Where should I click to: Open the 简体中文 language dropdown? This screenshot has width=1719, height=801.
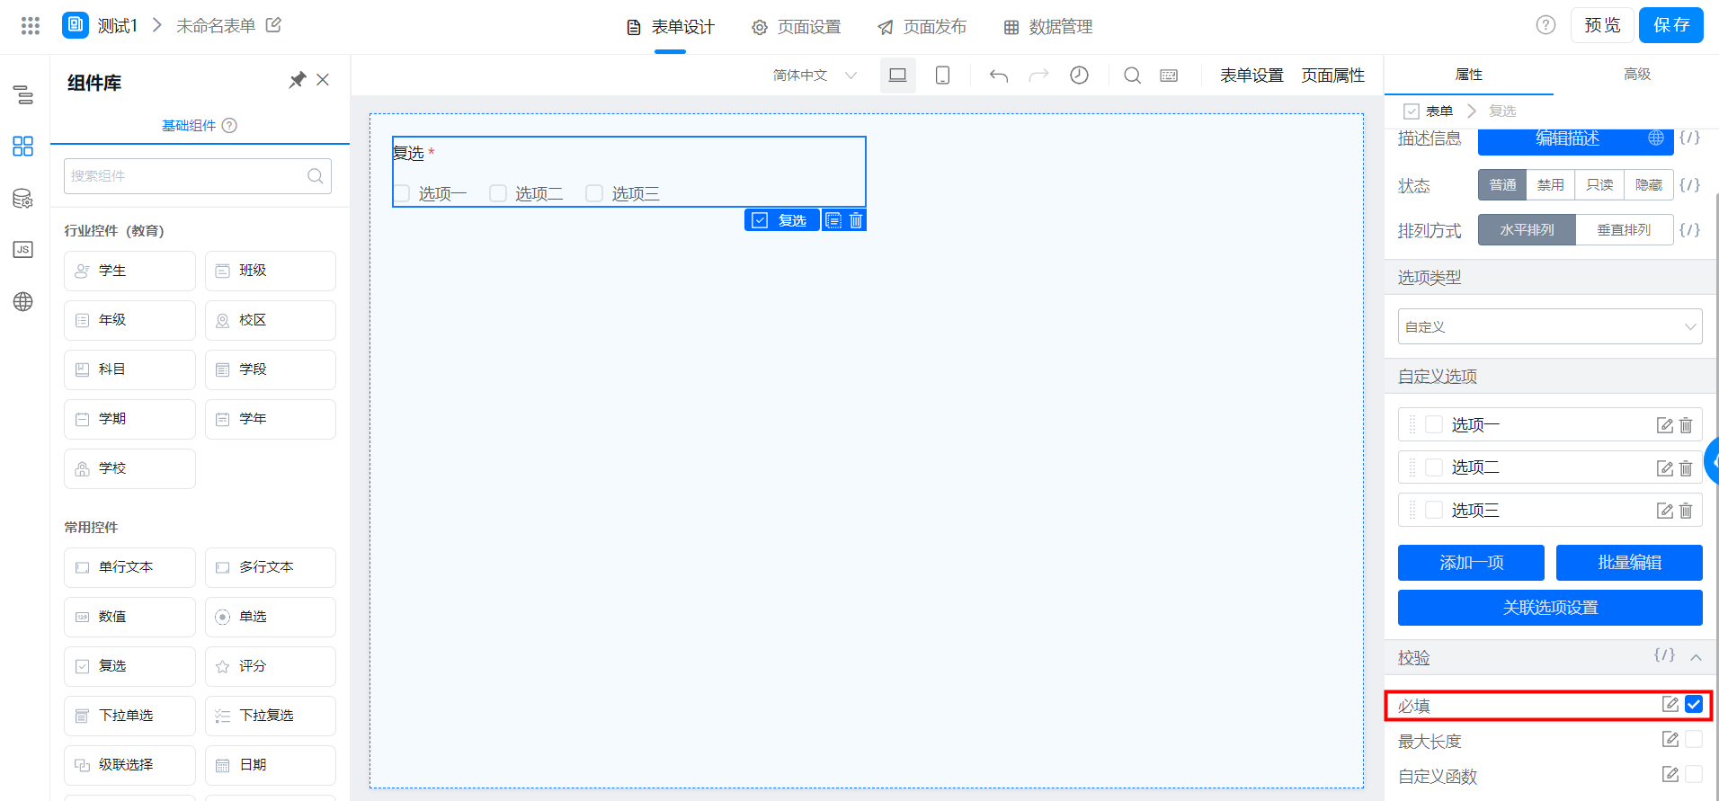tap(815, 76)
